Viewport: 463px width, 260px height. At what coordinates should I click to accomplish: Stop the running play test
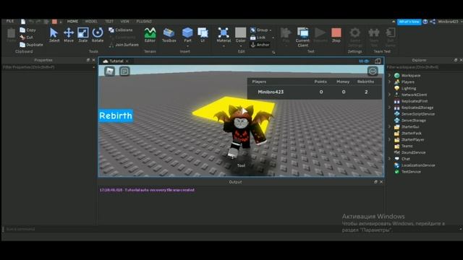(336, 35)
